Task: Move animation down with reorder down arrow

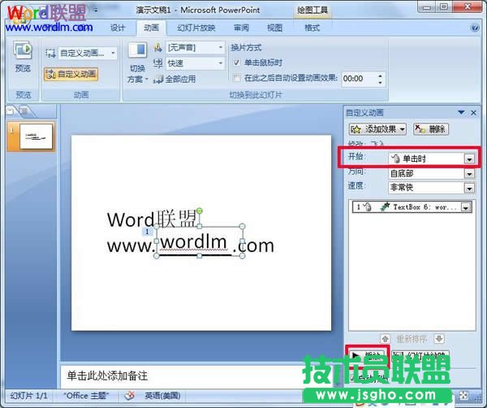Action: point(439,338)
